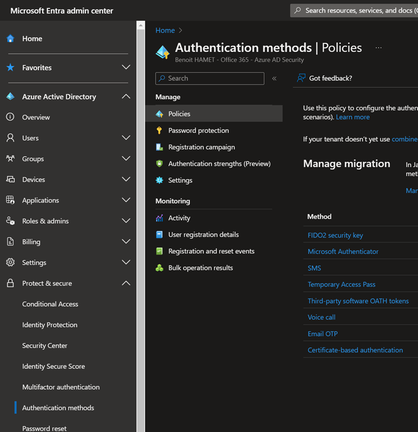The width and height of the screenshot is (418, 432).
Task: Click the Got feedback icon
Action: click(302, 78)
